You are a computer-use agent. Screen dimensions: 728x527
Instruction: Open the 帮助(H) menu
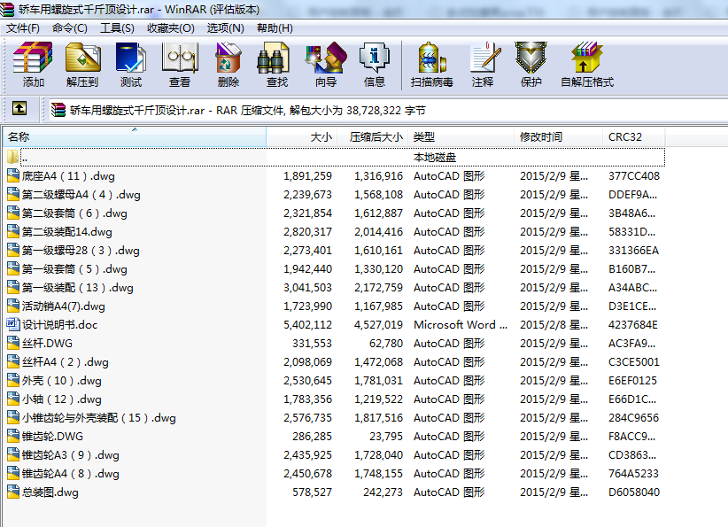coord(275,28)
